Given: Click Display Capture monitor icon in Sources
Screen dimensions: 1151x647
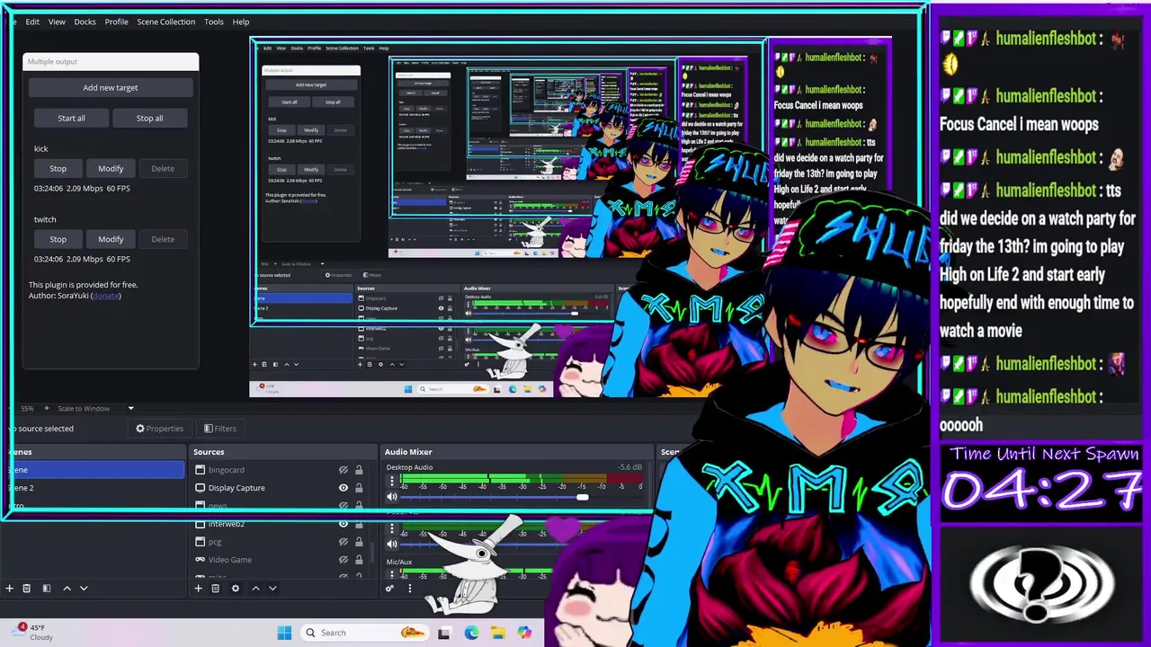Looking at the screenshot, I should coord(201,488).
